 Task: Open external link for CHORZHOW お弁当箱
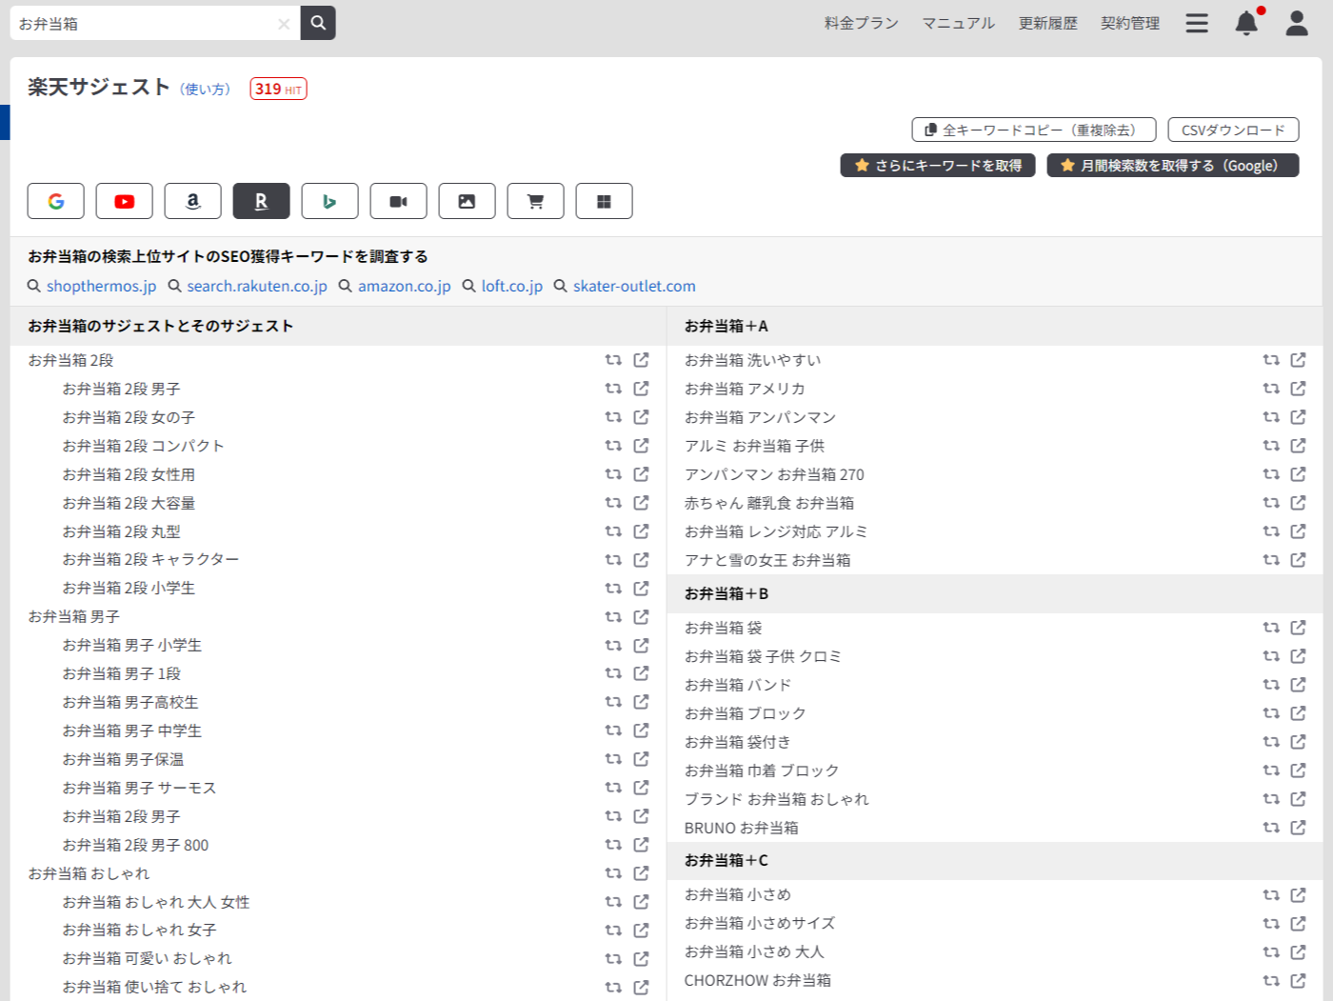pyautogui.click(x=1298, y=980)
